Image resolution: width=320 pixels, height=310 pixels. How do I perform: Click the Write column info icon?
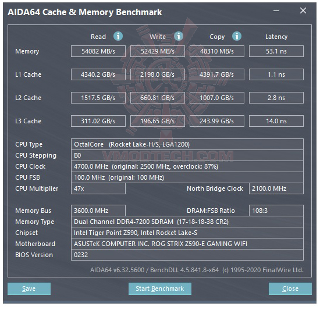(179, 36)
